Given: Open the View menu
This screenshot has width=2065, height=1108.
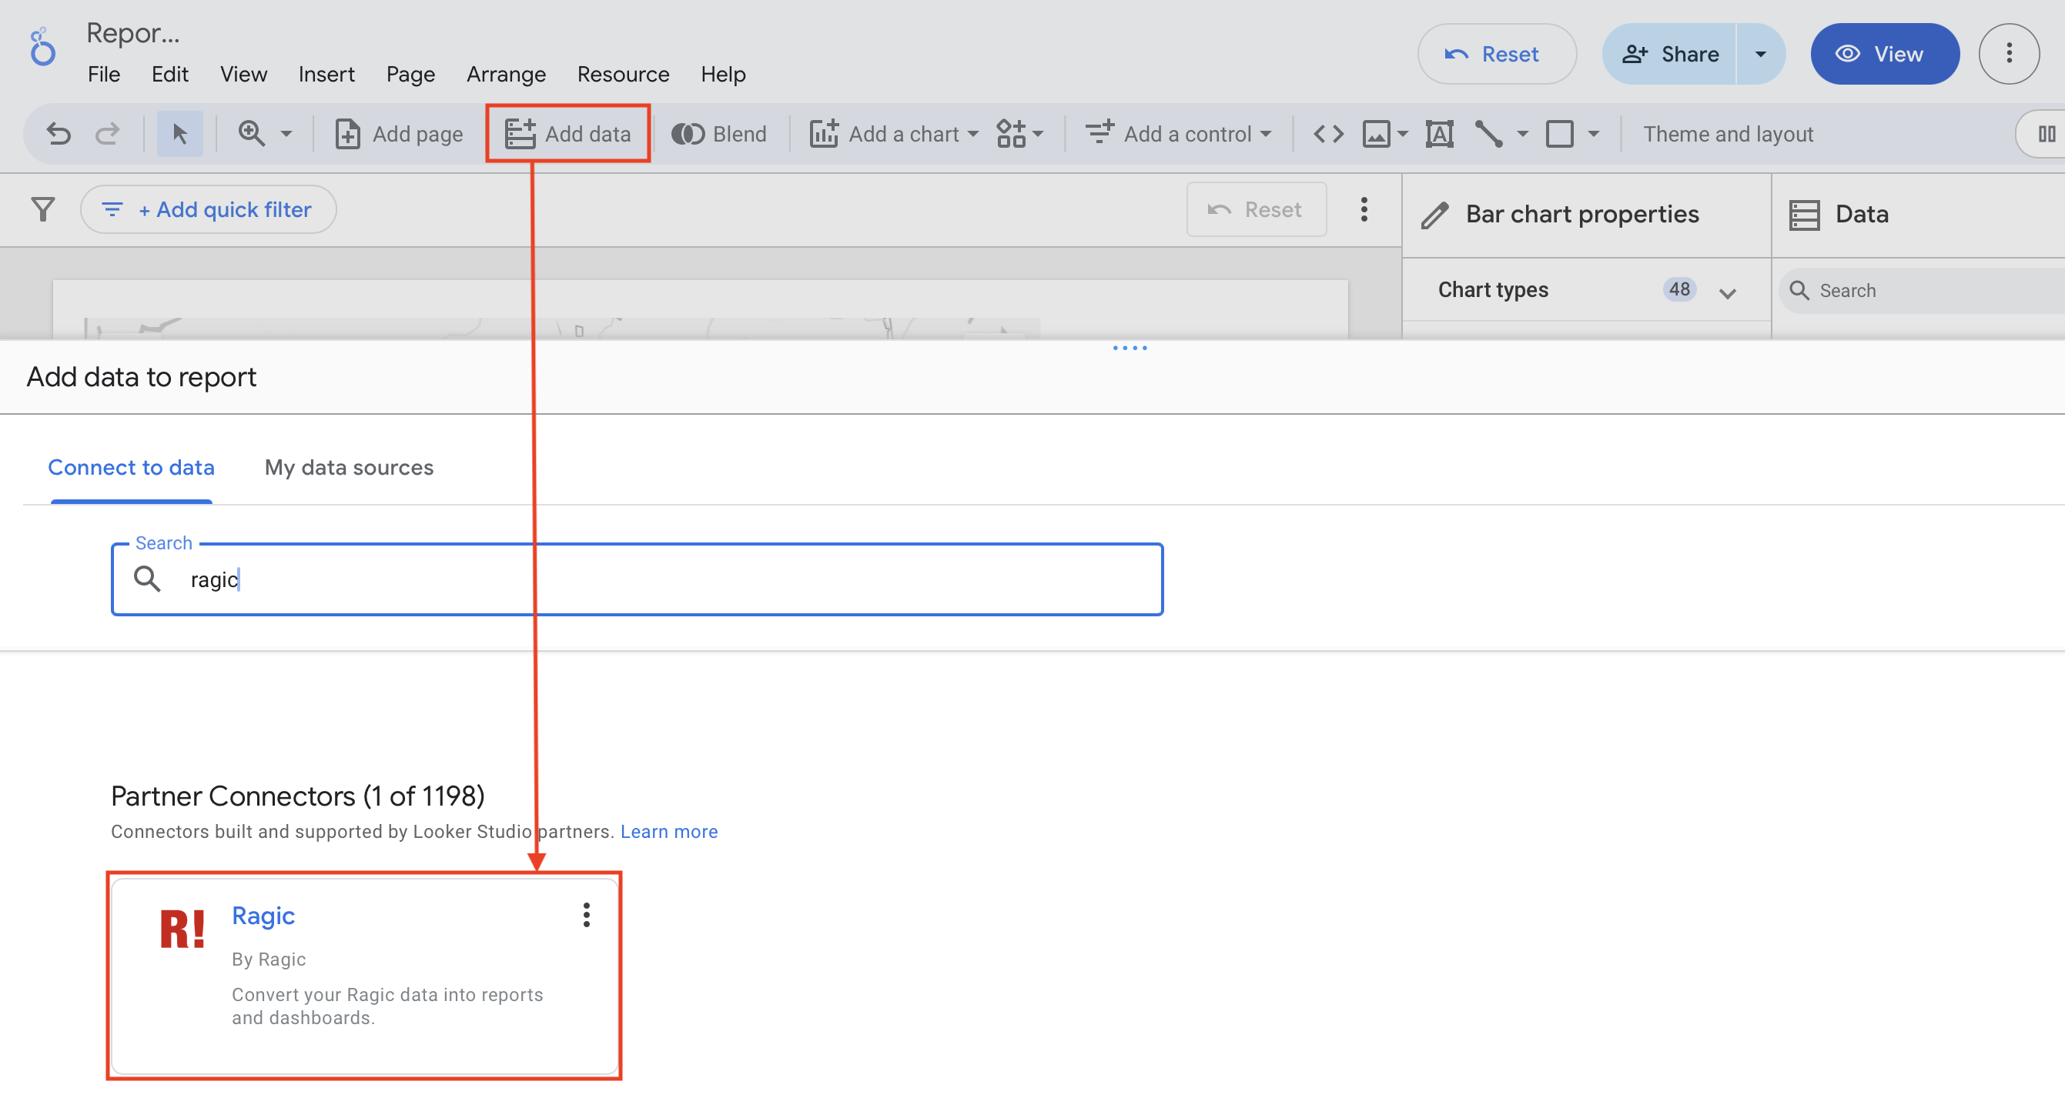Looking at the screenshot, I should point(244,75).
